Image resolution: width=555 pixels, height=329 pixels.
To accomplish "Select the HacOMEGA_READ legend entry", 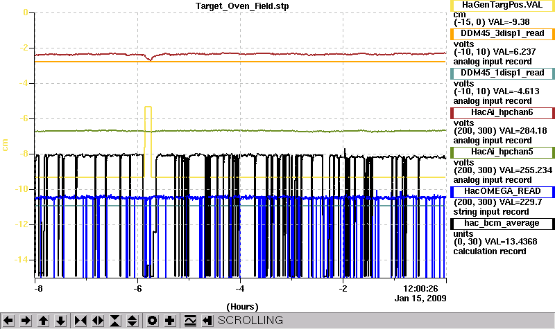I will click(502, 192).
